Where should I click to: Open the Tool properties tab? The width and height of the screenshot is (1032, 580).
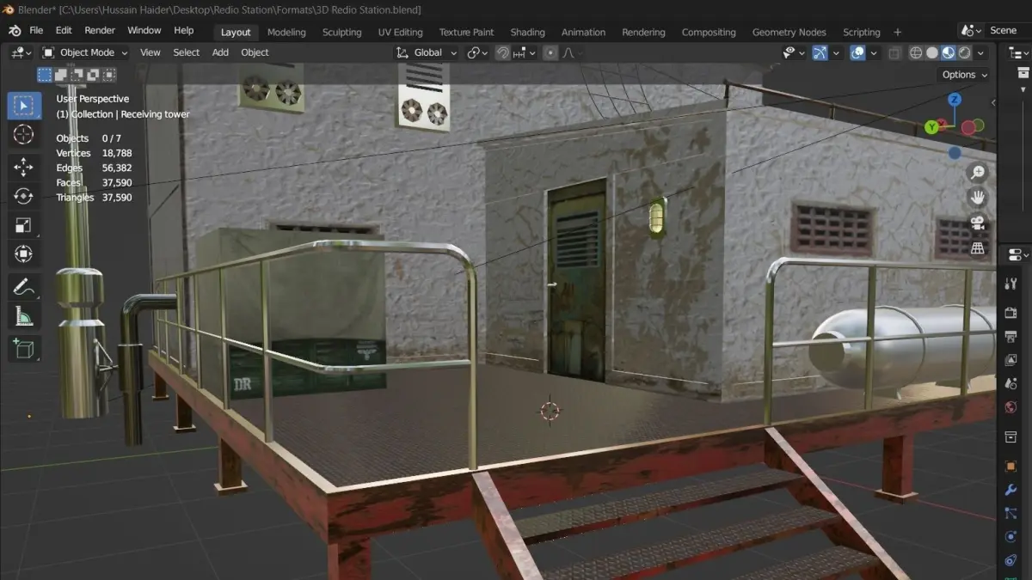(x=1011, y=284)
